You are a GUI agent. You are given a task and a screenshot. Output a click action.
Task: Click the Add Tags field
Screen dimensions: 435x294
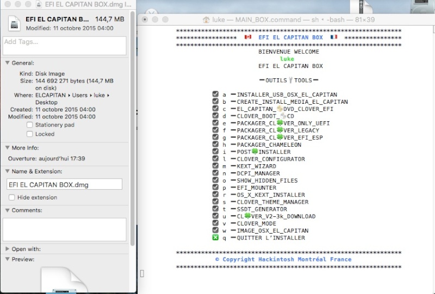(64, 46)
